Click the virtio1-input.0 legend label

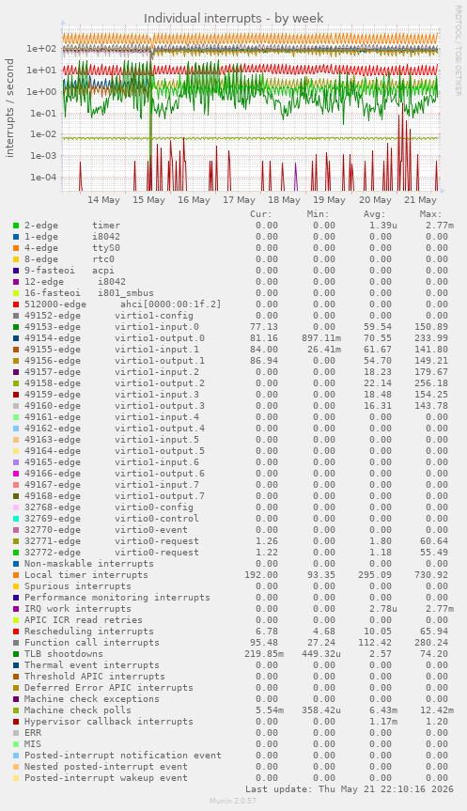[x=157, y=327]
